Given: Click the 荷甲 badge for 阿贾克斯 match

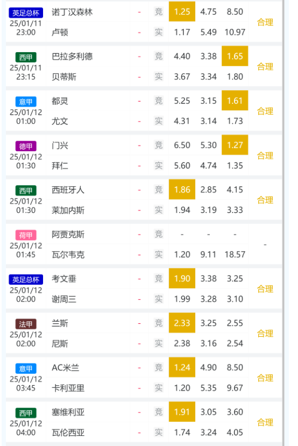Looking at the screenshot, I should coord(26,235).
